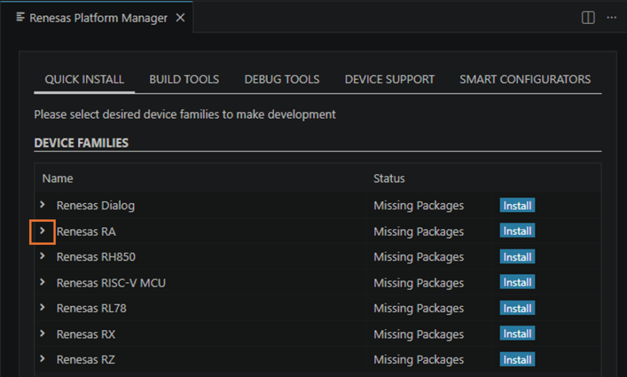
Task: Select the Renesas Dialog family name
Action: tap(96, 206)
